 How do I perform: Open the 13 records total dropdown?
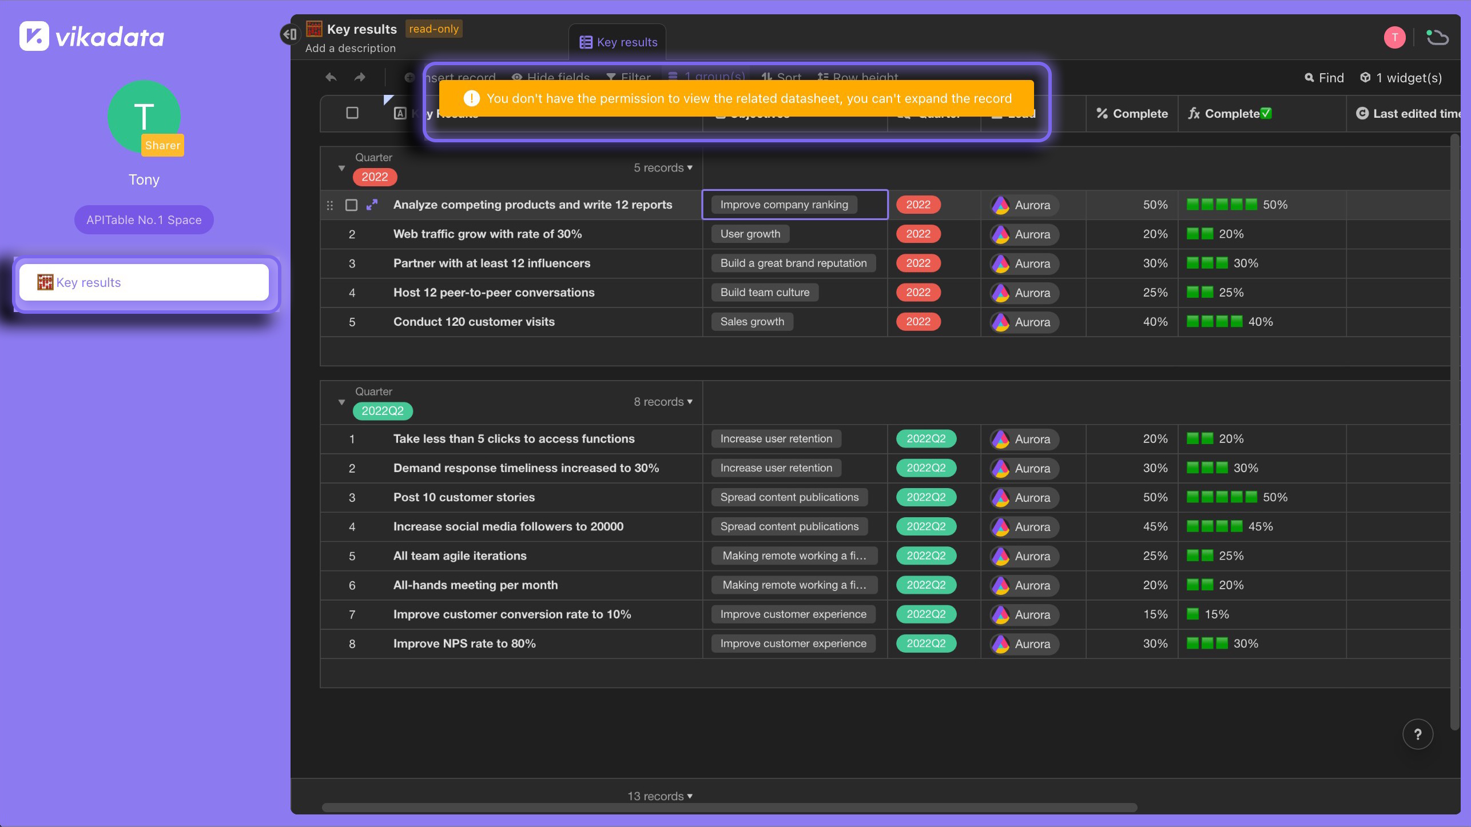click(659, 796)
